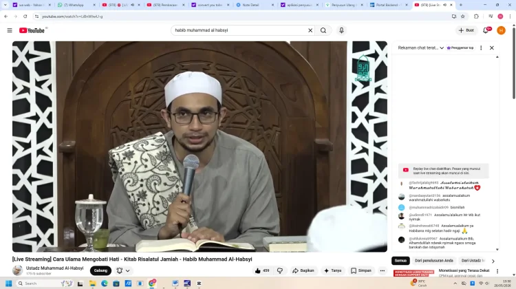Viewport: 516px width, 289px height.
Task: Open the YouTube notifications bell
Action: 486,30
